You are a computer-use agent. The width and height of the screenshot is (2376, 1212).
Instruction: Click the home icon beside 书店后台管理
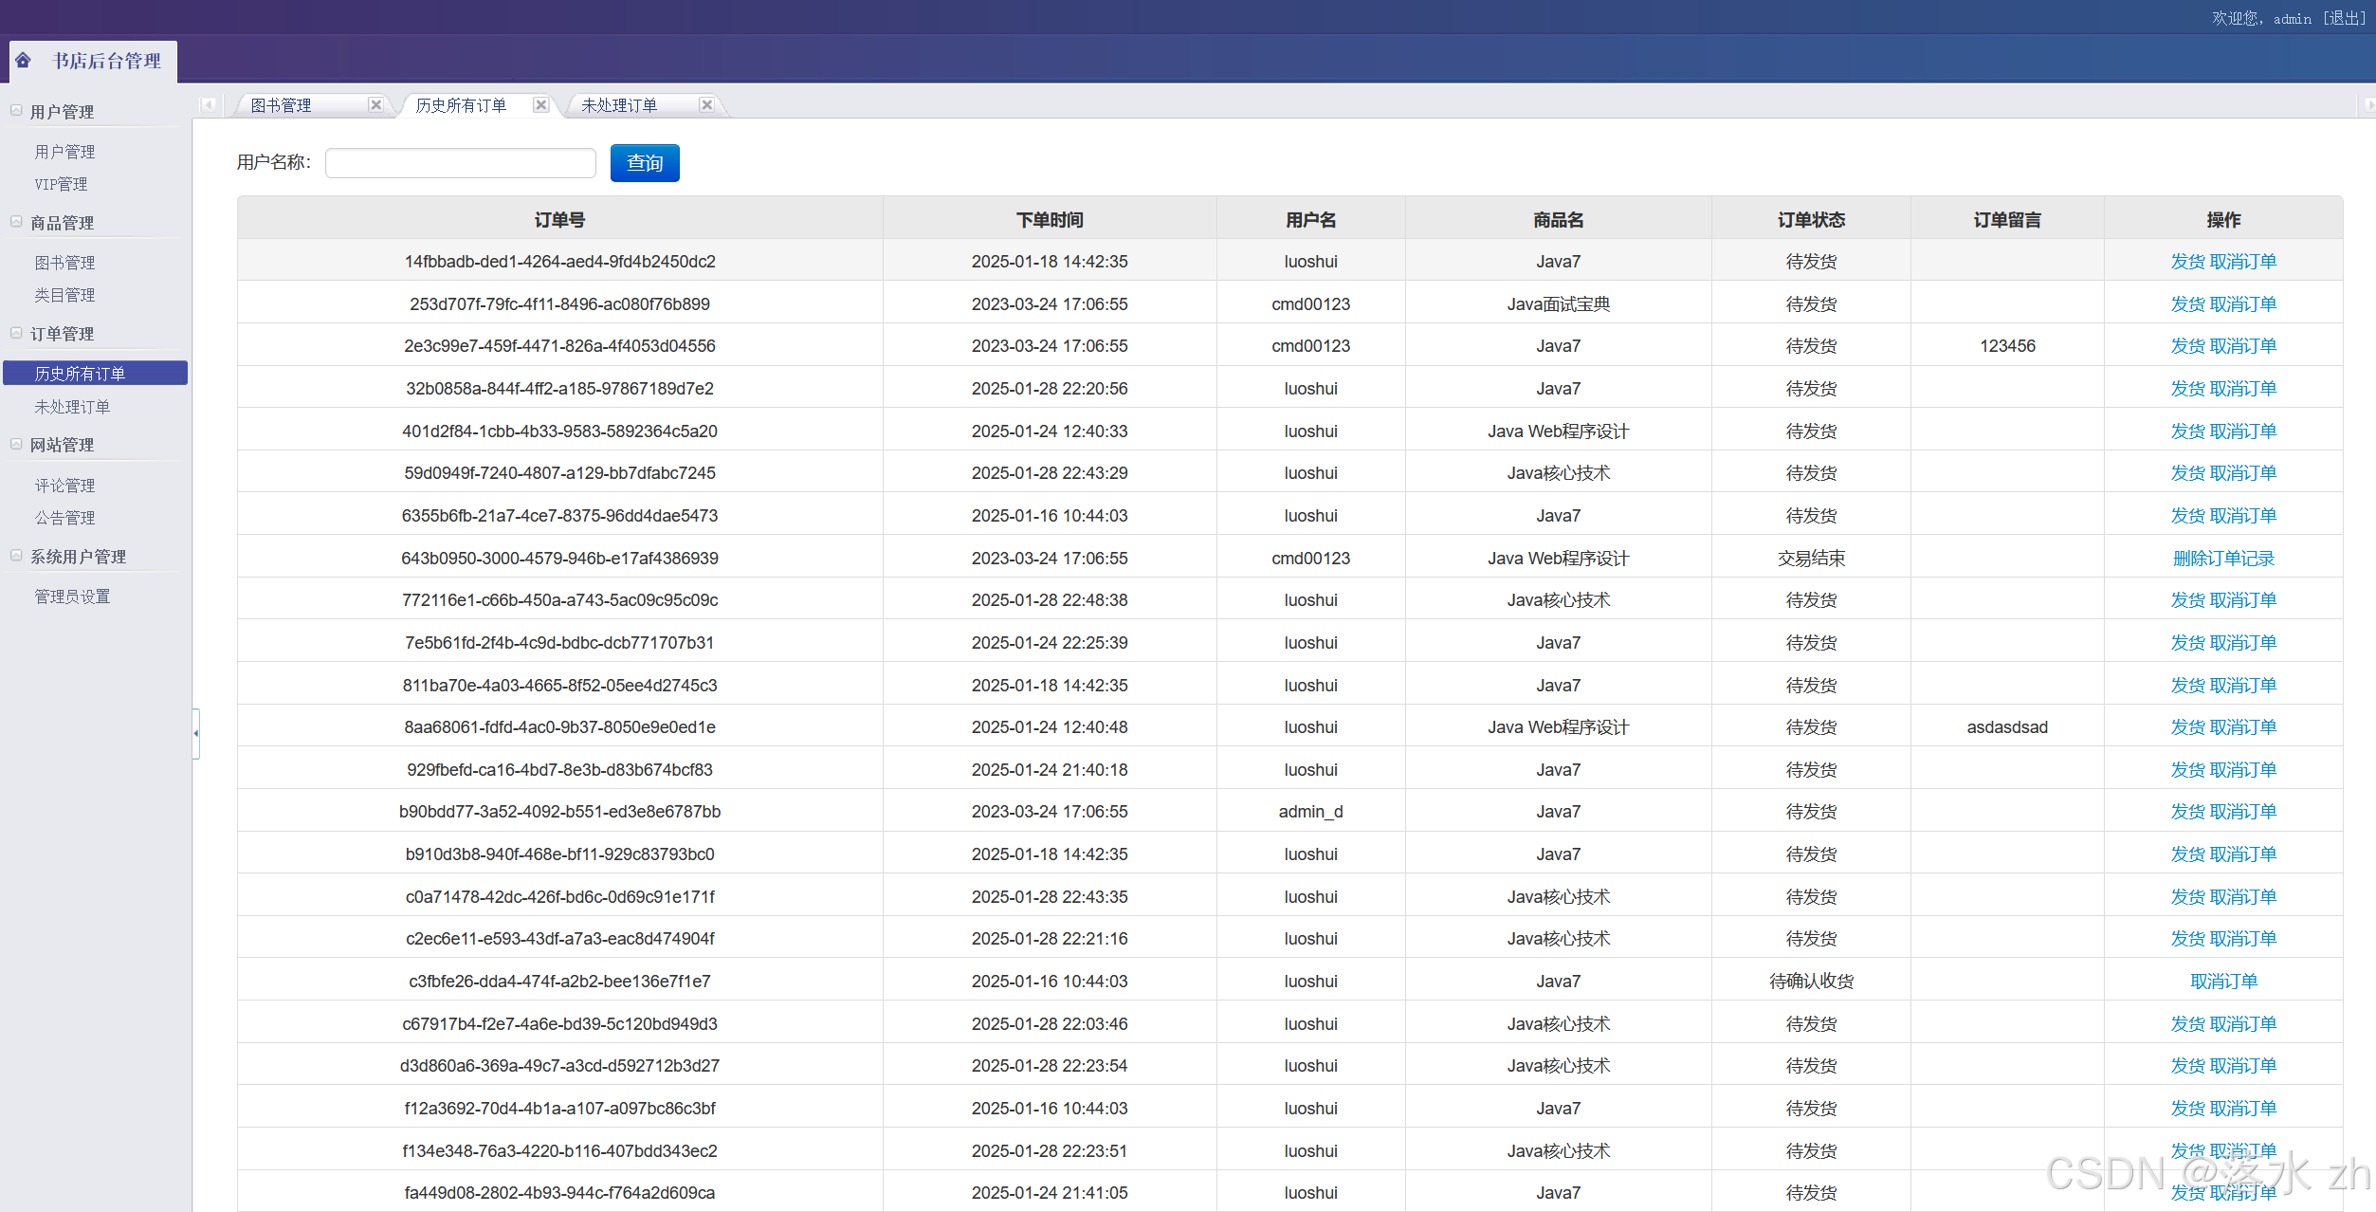pyautogui.click(x=24, y=61)
